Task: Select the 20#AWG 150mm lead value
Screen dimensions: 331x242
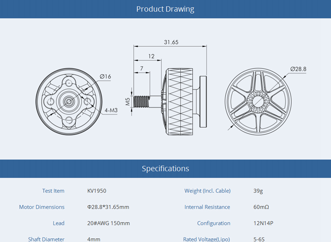Action: [x=108, y=223]
